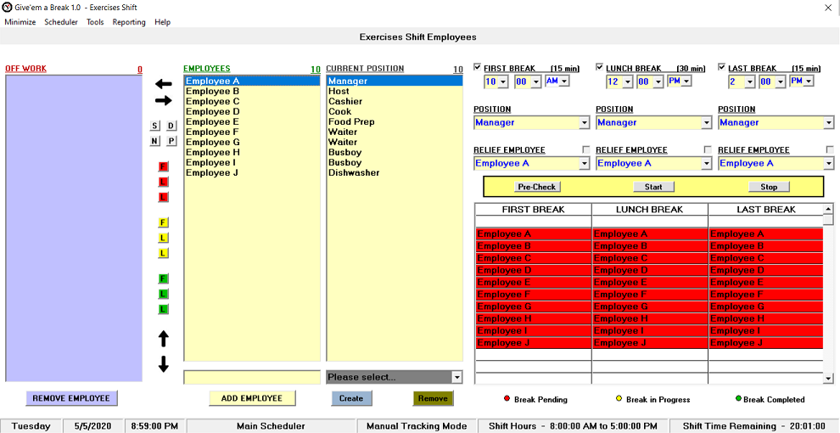Click the right arrow icon beside employee list
The image size is (840, 433).
click(x=164, y=100)
